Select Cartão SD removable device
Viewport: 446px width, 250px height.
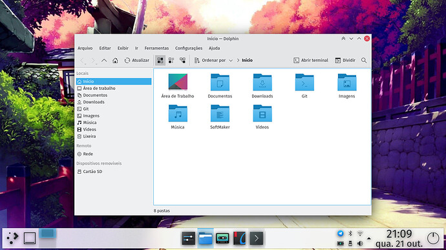[114, 171]
